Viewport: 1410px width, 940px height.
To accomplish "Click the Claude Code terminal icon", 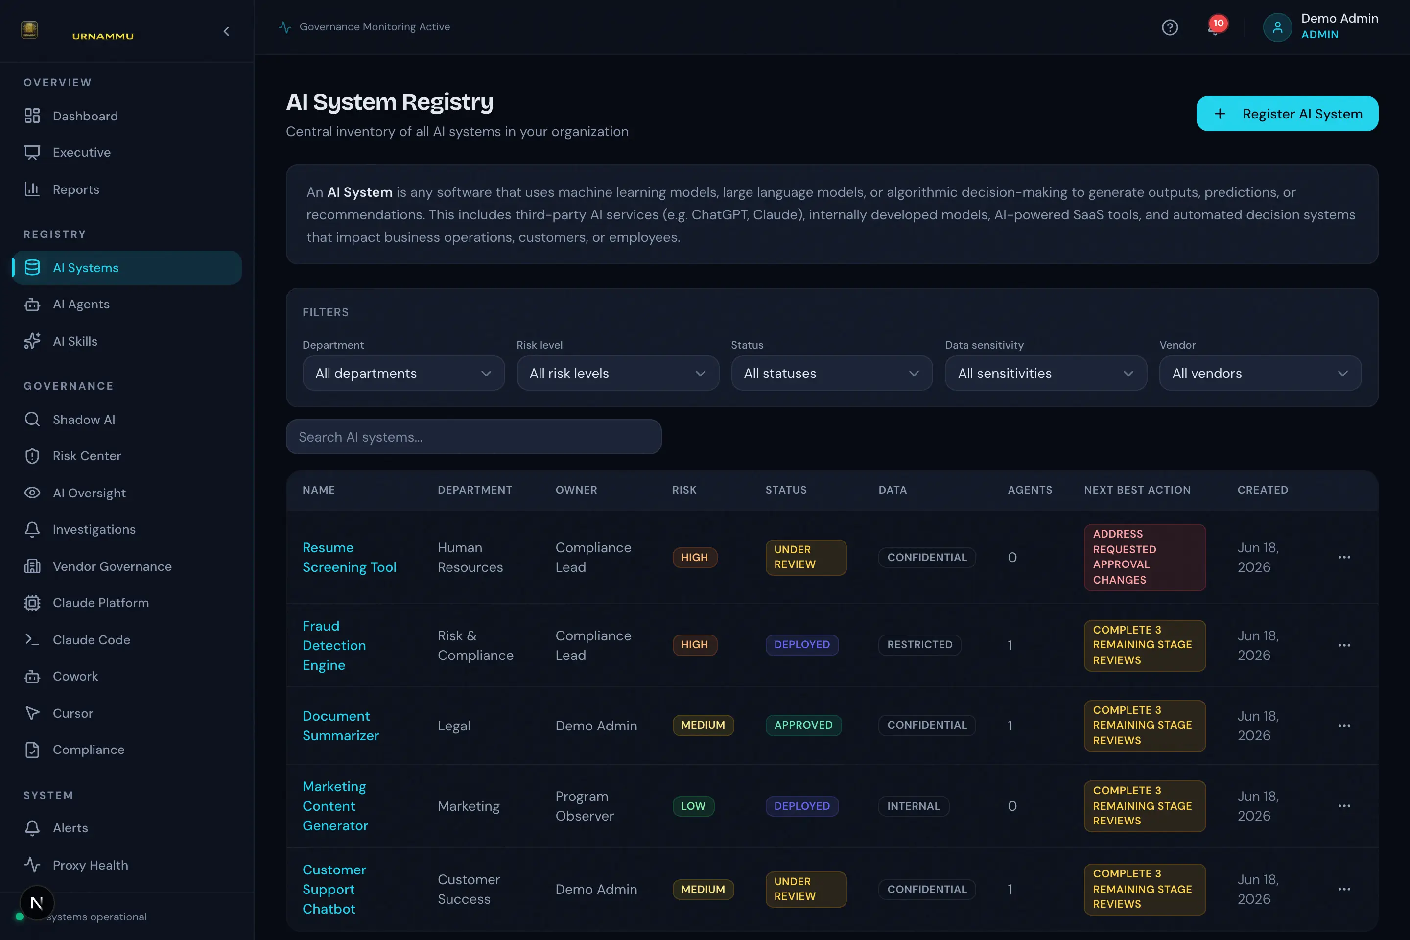I will click(32, 640).
